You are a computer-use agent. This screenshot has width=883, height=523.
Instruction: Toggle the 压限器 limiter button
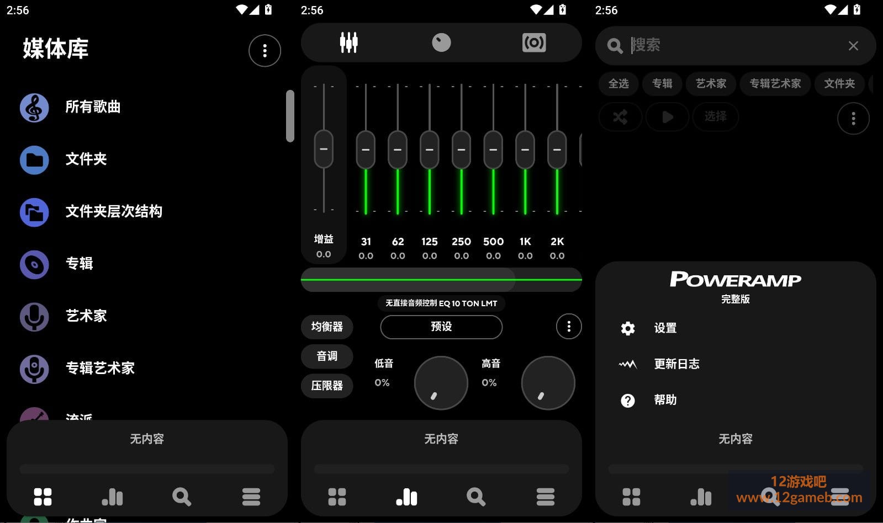coord(327,386)
